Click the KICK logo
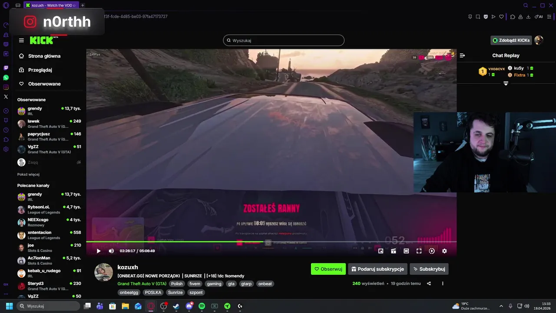556x313 pixels. pos(42,40)
